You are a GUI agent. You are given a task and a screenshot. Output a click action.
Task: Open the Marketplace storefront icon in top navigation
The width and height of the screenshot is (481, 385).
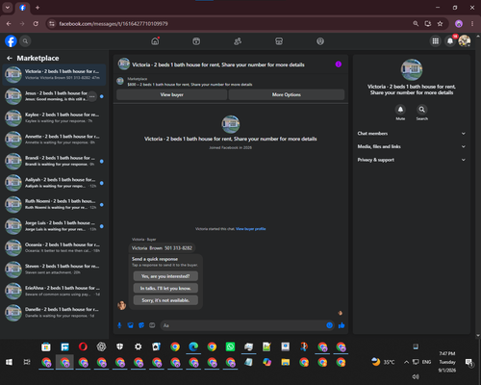click(x=279, y=41)
